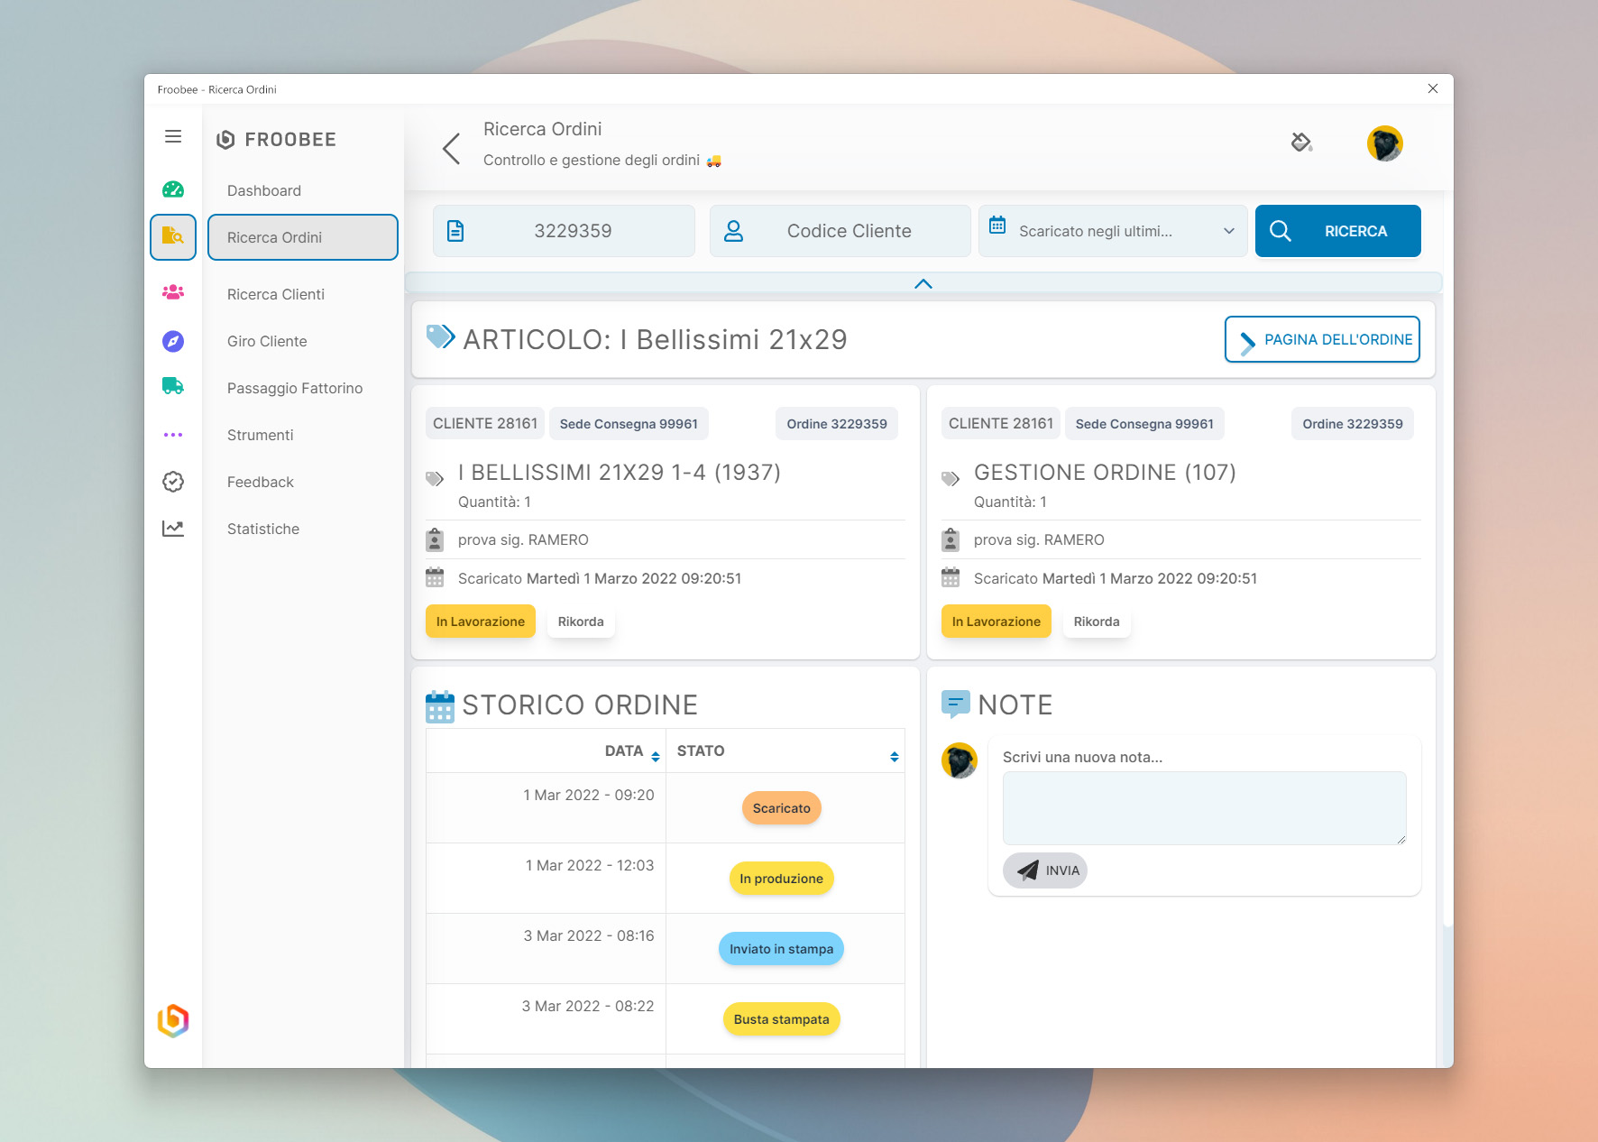Open Strumenti in the sidebar menu
Screen dimensions: 1598x1142
pos(260,435)
